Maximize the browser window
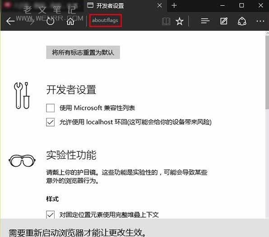The height and width of the screenshot is (237, 269). (241, 5)
